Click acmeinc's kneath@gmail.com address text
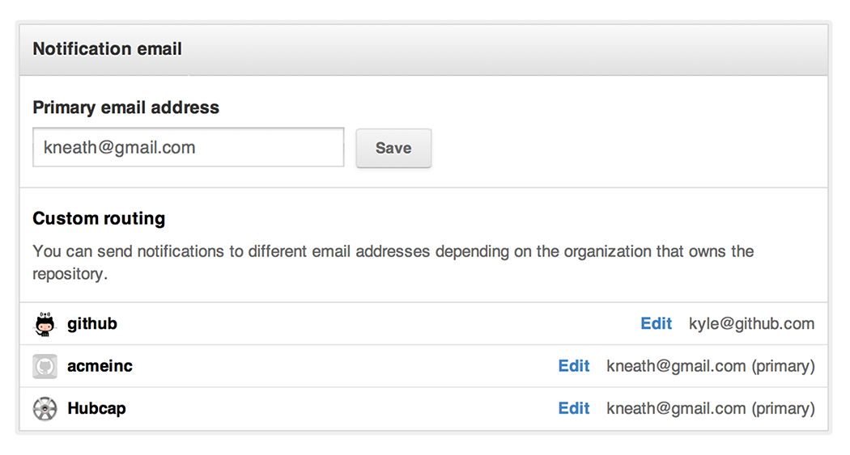Screen dimensions: 850x455 click(x=676, y=366)
